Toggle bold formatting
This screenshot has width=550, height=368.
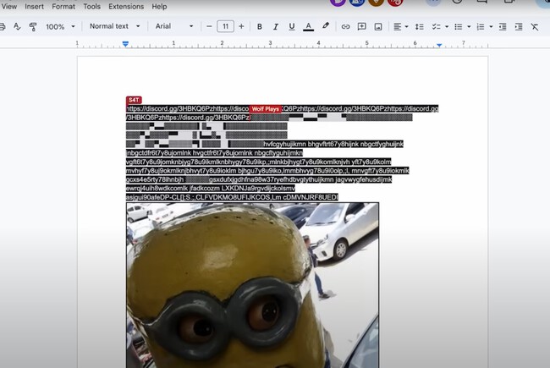coord(260,26)
